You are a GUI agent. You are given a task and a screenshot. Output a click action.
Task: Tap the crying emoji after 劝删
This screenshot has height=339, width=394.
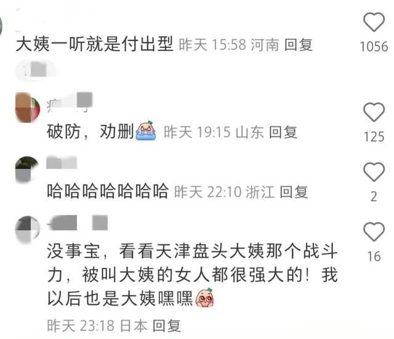click(146, 130)
